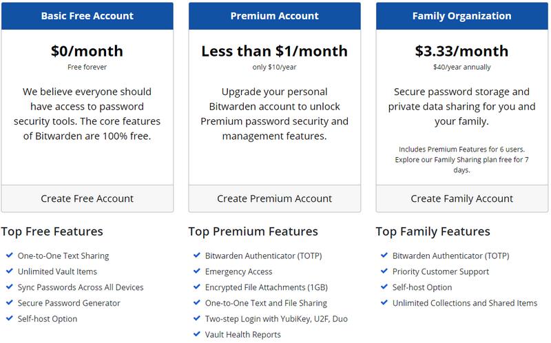This screenshot has height=343, width=551.
Task: Click Create Family Account button
Action: 461,198
